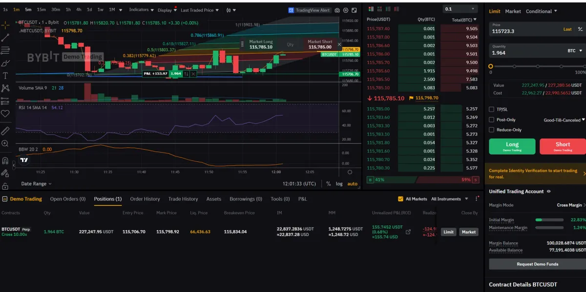Check the Post-Only option
Screen dimensions: 586x292
[492, 119]
